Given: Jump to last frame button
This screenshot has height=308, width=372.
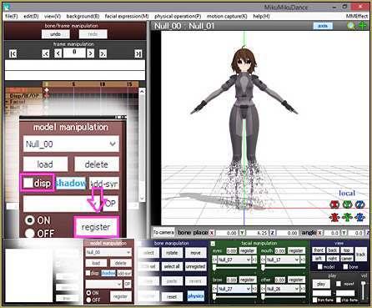Looking at the screenshot, I should pos(138,53).
